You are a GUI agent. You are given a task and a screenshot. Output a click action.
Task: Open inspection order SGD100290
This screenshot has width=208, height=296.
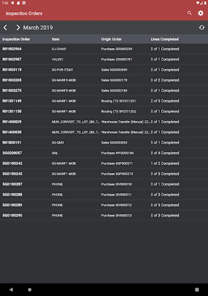12,215
